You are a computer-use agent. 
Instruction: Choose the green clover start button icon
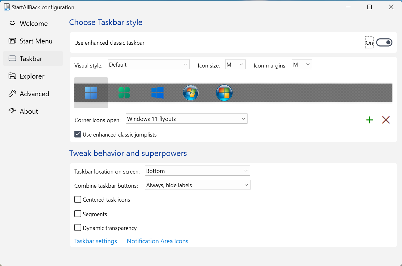(124, 92)
